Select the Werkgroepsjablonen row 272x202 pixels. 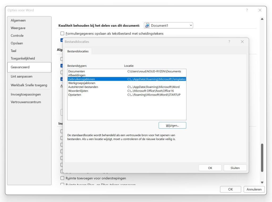coord(127,83)
